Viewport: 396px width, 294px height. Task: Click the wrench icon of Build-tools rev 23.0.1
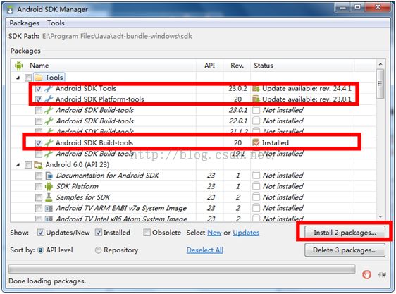(x=49, y=110)
